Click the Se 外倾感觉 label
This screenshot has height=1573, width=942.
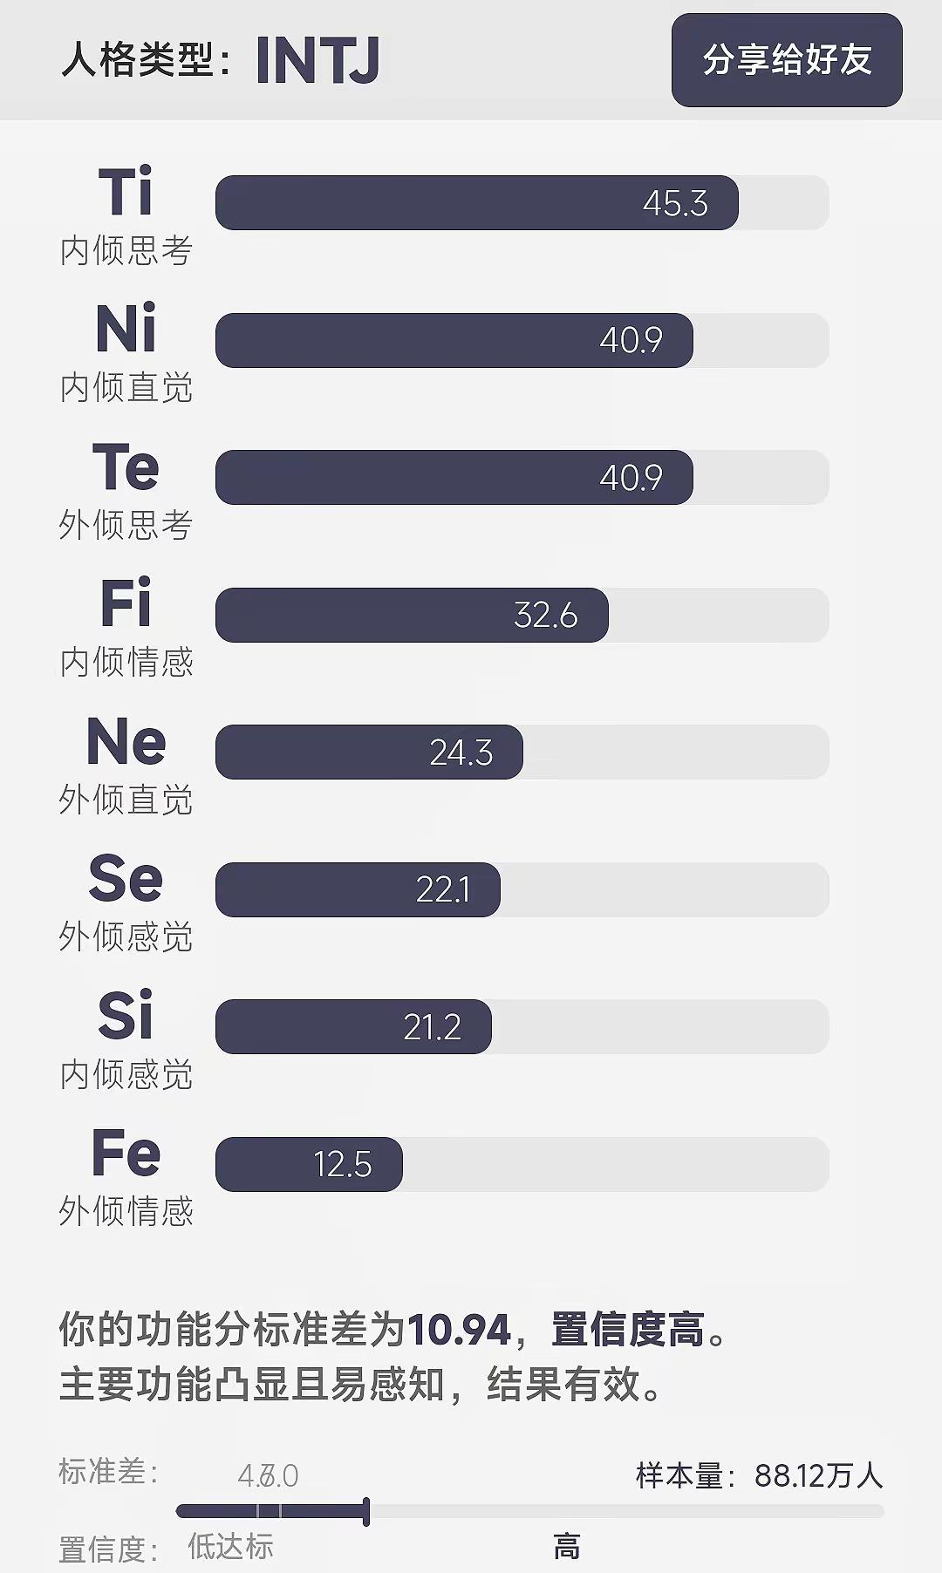coord(126,902)
